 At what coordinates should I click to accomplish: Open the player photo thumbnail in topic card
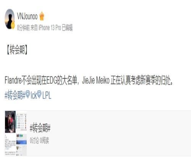click(10, 122)
